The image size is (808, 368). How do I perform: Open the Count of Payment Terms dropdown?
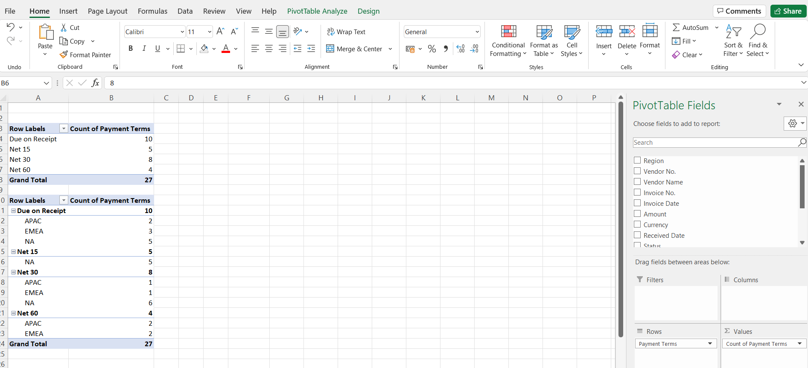(x=799, y=344)
